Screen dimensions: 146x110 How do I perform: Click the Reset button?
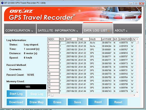[x=118, y=102]
